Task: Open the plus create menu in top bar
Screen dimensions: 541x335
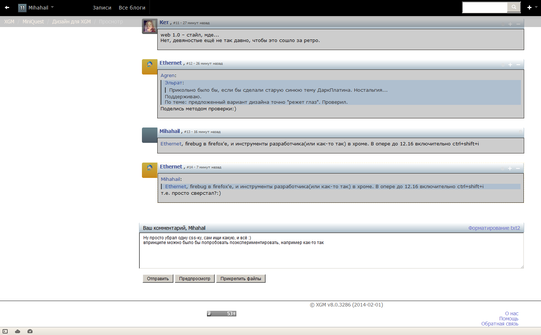Action: pos(529,7)
